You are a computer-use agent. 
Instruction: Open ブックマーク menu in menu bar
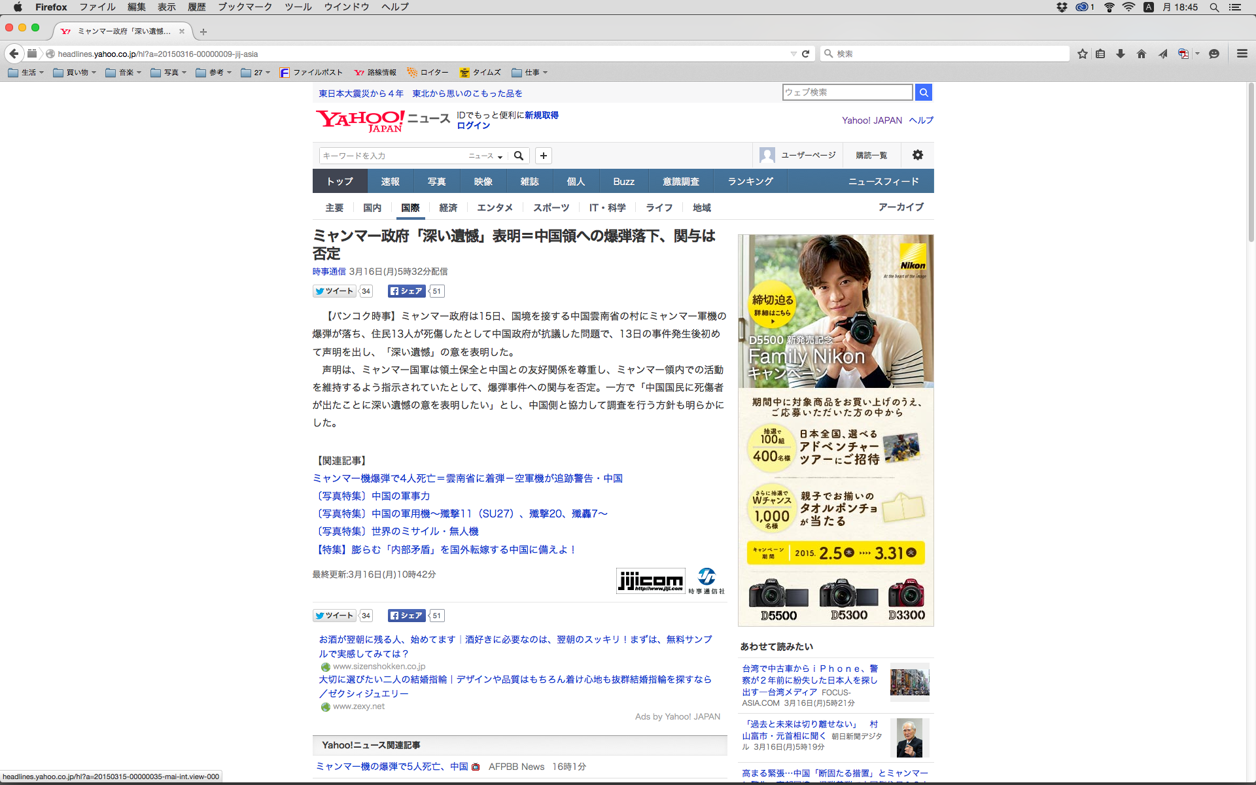point(245,7)
